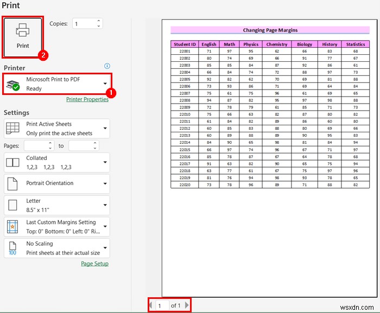The height and width of the screenshot is (313, 380).
Task: Expand the Print Active Sheets dropdown
Action: point(57,129)
